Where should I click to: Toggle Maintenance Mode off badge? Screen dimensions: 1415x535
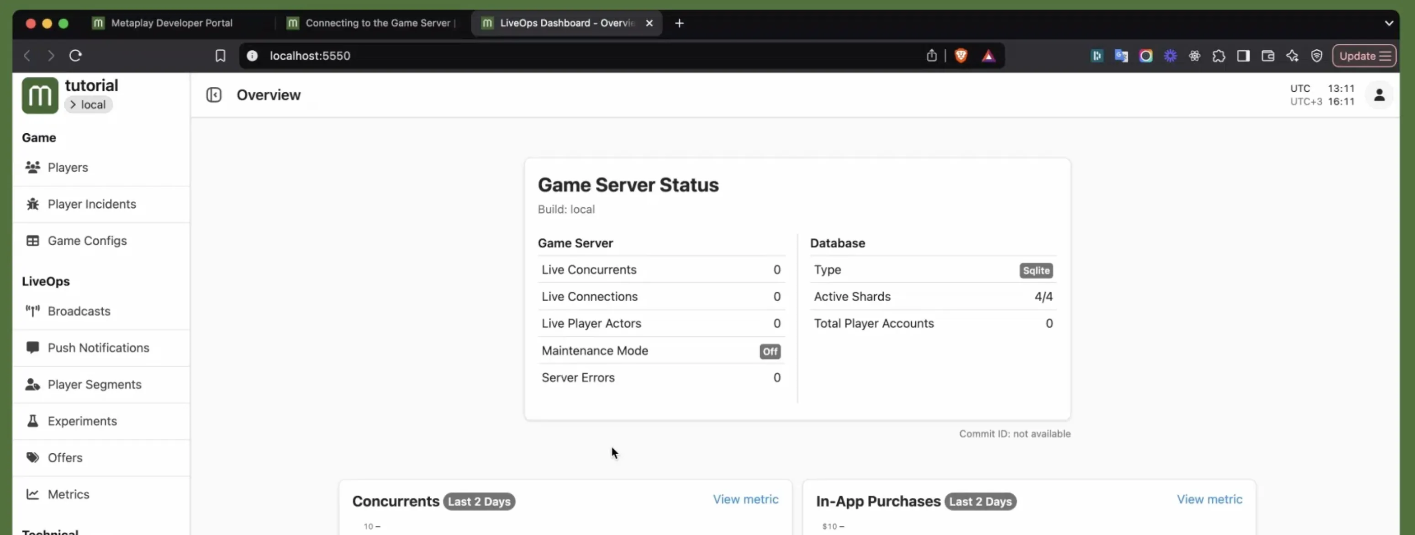coord(770,351)
